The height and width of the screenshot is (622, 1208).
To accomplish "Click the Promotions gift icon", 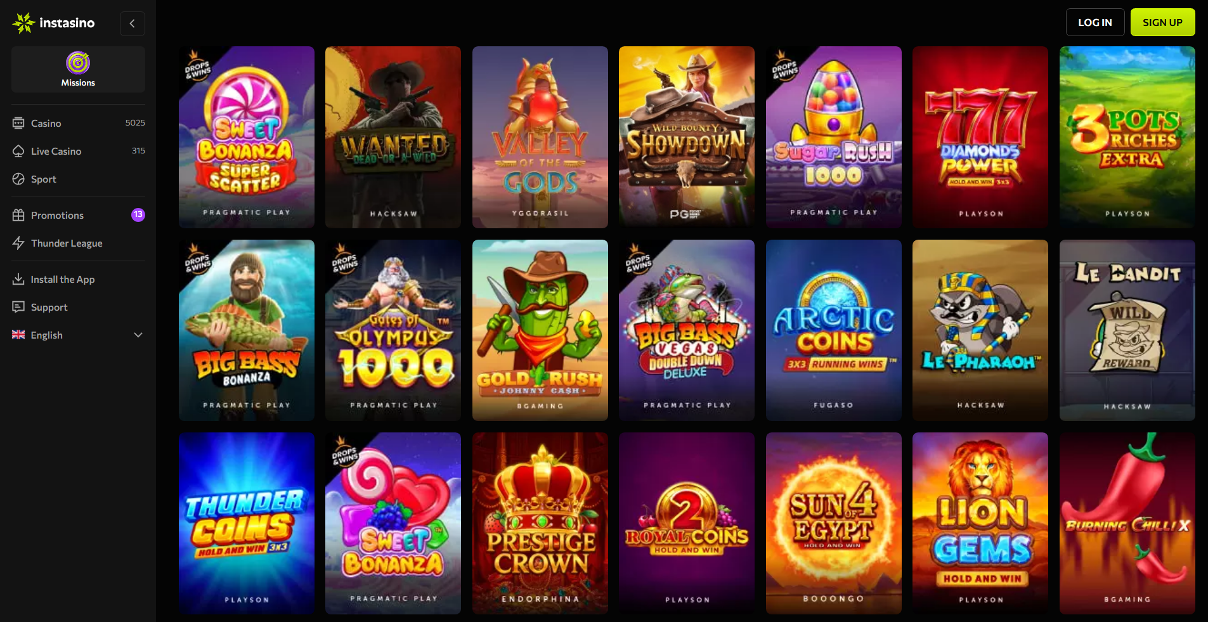I will (x=18, y=215).
